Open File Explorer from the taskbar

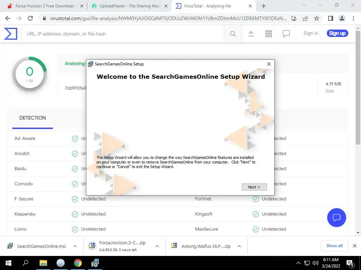43,263
